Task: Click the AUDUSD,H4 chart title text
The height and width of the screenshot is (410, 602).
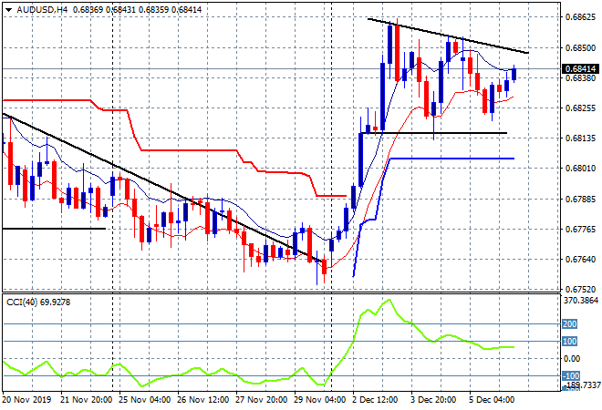Action: pyautogui.click(x=42, y=10)
